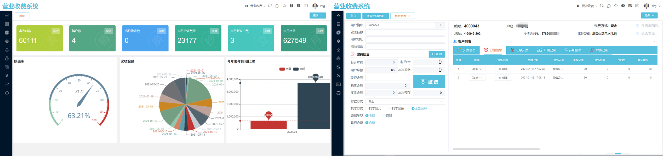The height and width of the screenshot is (156, 663).
Task: Select the 取消 receipt type radio
Action: [x=384, y=116]
